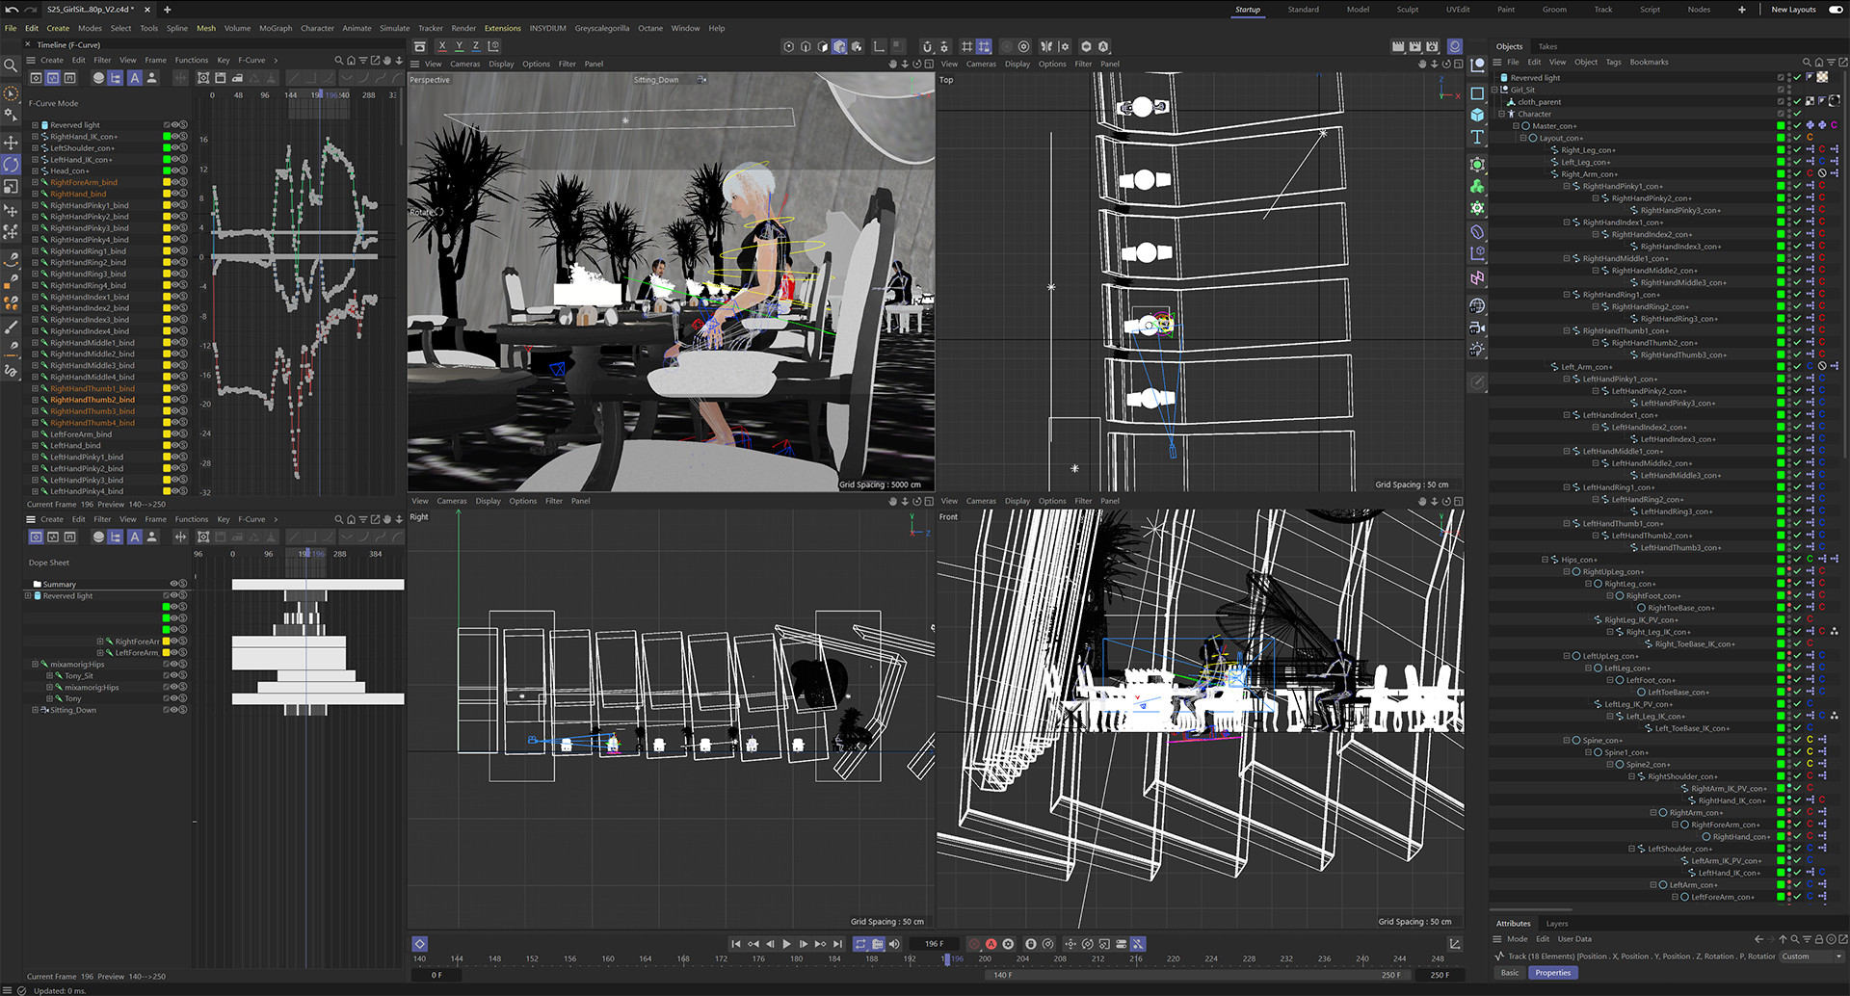The height and width of the screenshot is (996, 1850).
Task: Open the Mode menu in Attributes panel
Action: tap(1517, 939)
